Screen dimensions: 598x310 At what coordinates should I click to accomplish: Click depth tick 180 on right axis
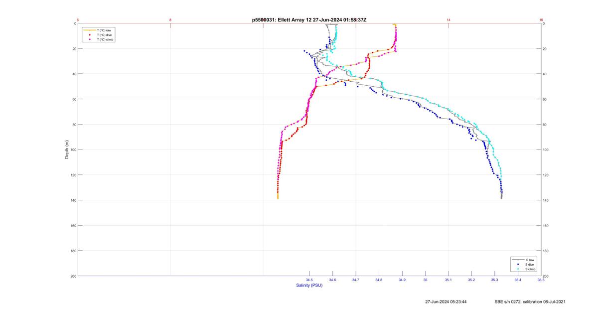click(x=546, y=251)
